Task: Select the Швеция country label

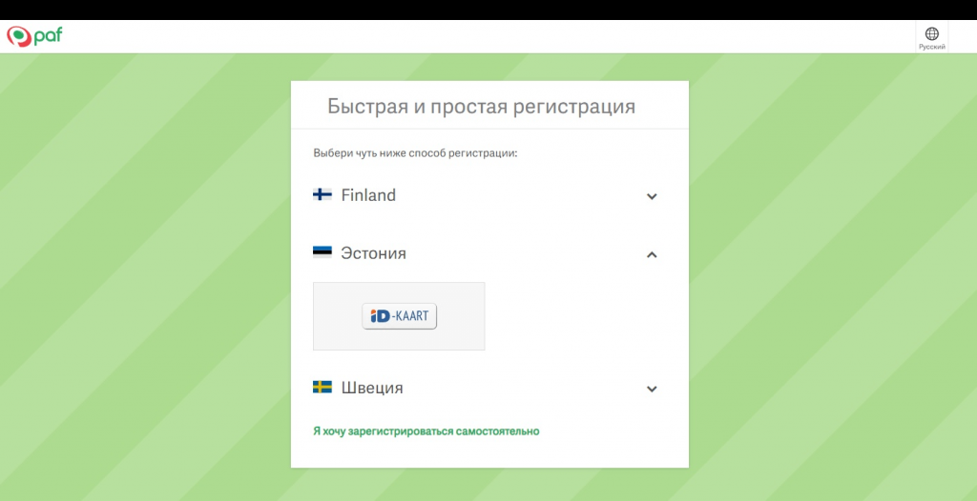Action: click(x=371, y=389)
